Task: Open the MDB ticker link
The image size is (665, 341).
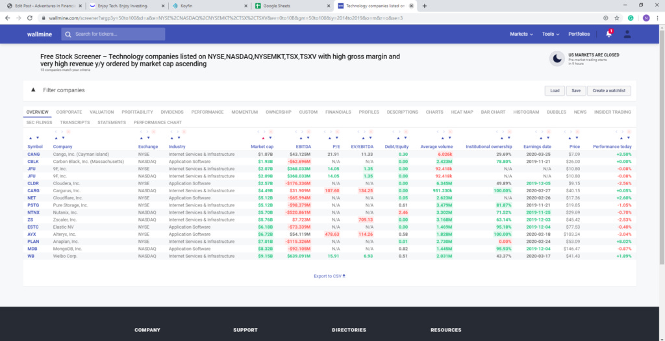Action: coord(32,249)
